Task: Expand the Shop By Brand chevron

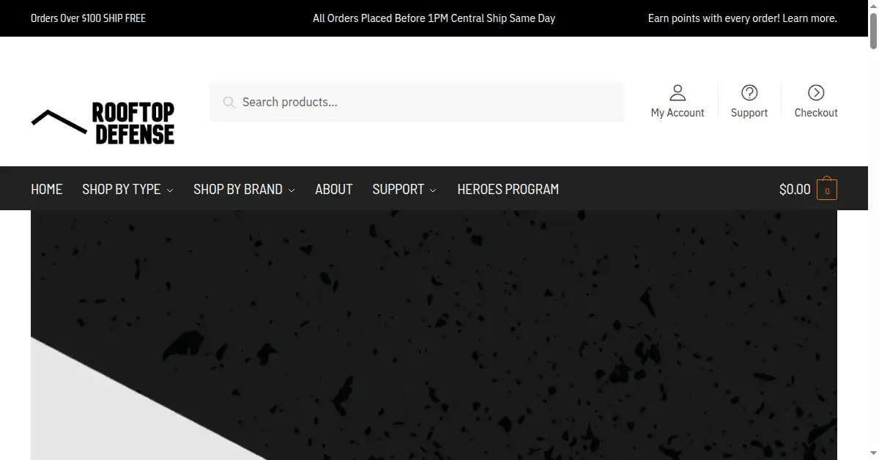Action: (292, 190)
